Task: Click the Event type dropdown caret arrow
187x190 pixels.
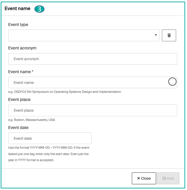Action: [156, 35]
